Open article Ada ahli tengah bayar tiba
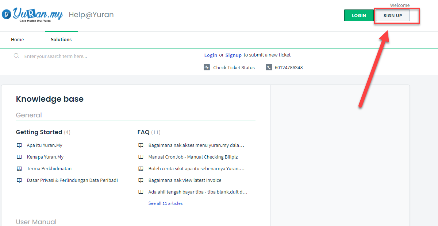This screenshot has height=226, width=438. pyautogui.click(x=198, y=192)
